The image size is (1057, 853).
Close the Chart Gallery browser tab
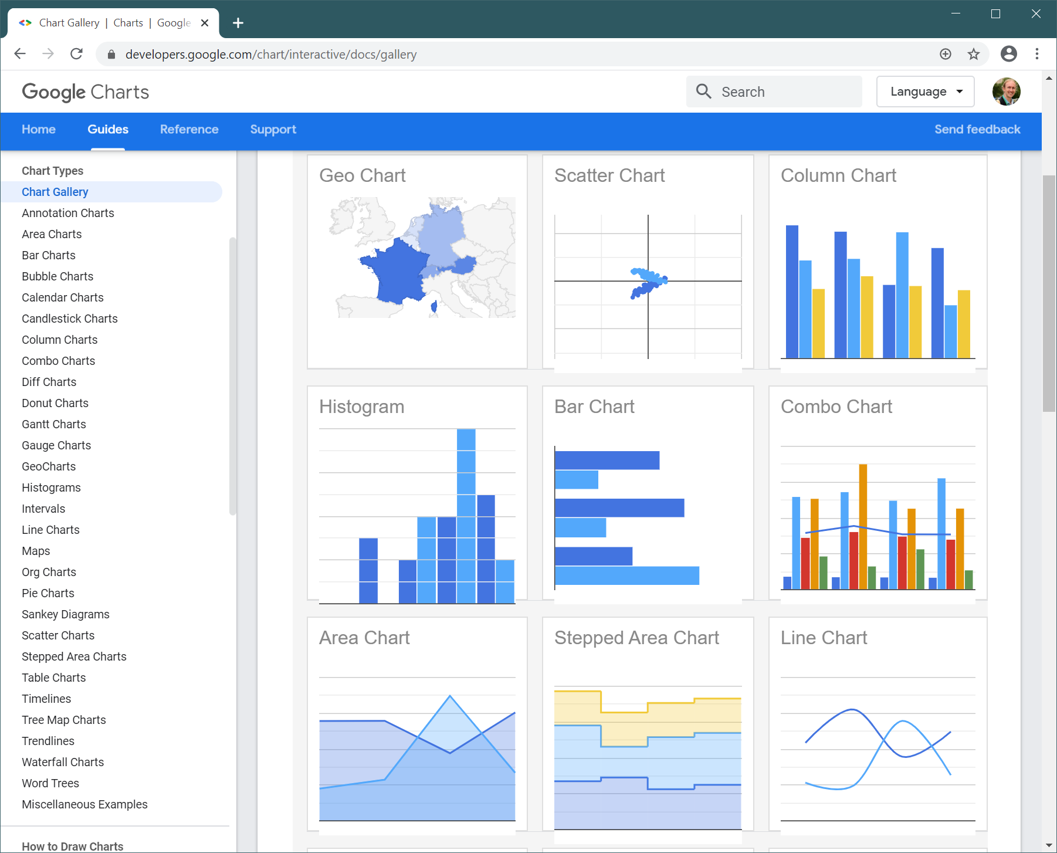[x=205, y=23]
